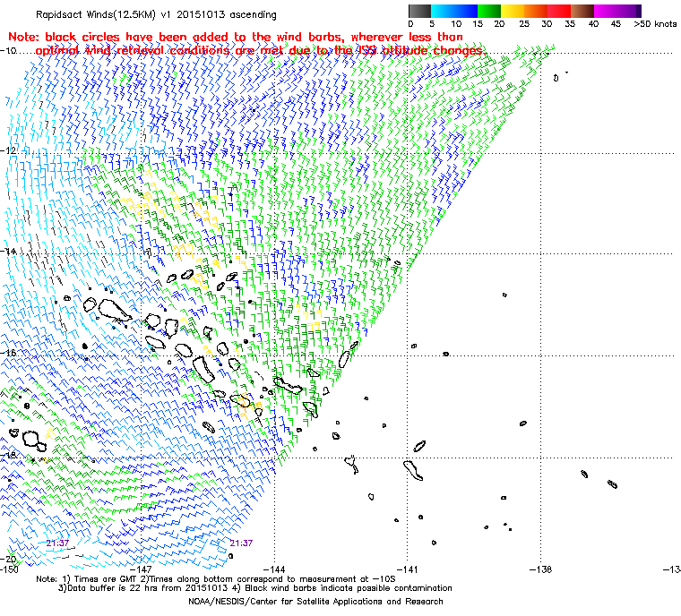Click the '45' legend scale label
The width and height of the screenshot is (681, 616).
coord(616,24)
